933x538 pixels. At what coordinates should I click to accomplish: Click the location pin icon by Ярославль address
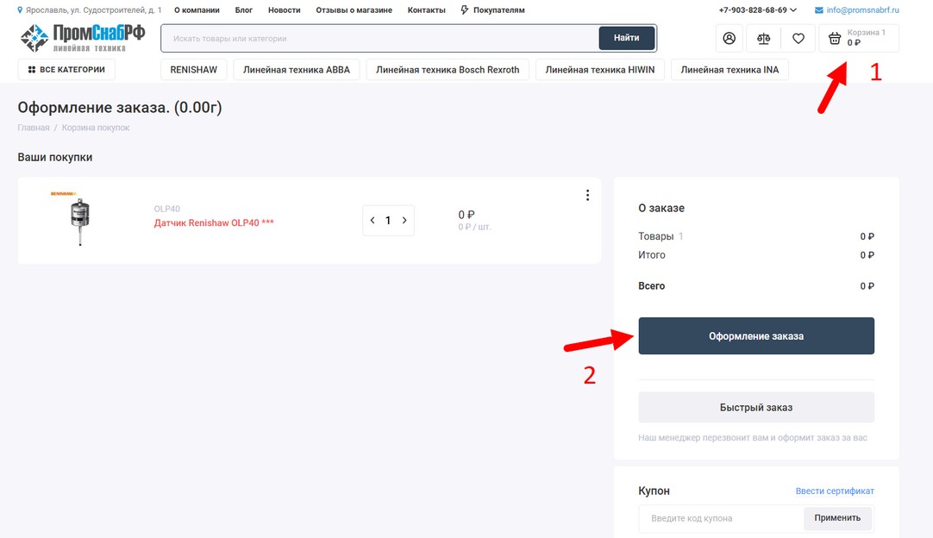click(x=20, y=10)
